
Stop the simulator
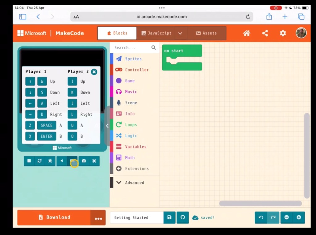pos(29,161)
